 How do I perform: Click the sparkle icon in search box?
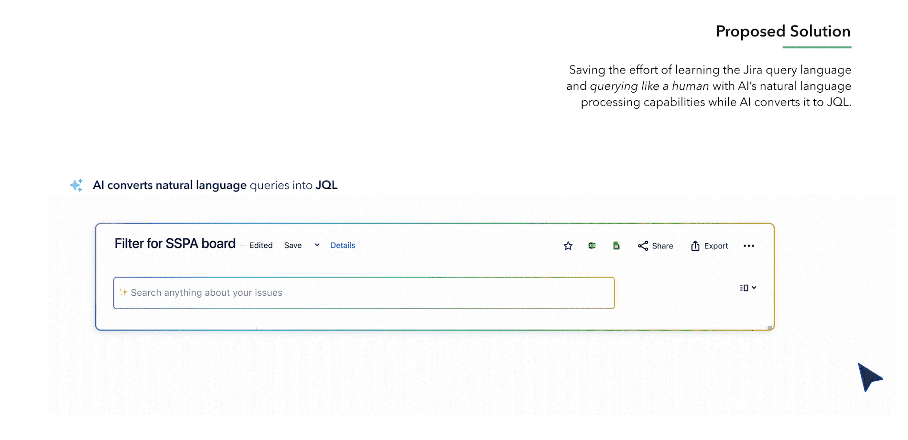[123, 292]
